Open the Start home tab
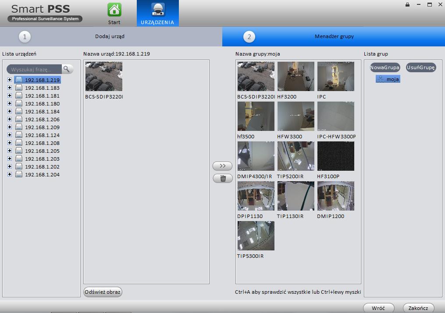 pyautogui.click(x=114, y=13)
